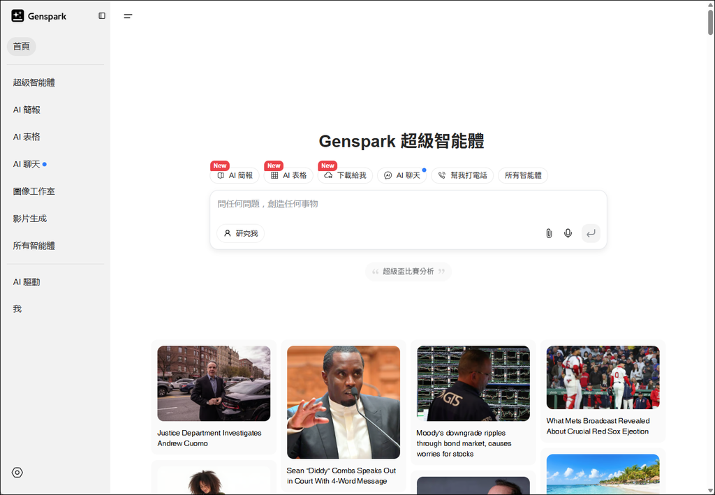Open 超級智能體 in the sidebar
Viewport: 715px width, 495px height.
click(x=34, y=82)
